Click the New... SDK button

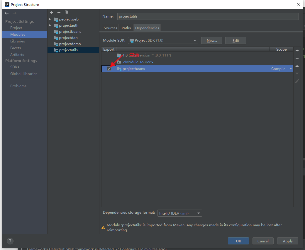212,40
